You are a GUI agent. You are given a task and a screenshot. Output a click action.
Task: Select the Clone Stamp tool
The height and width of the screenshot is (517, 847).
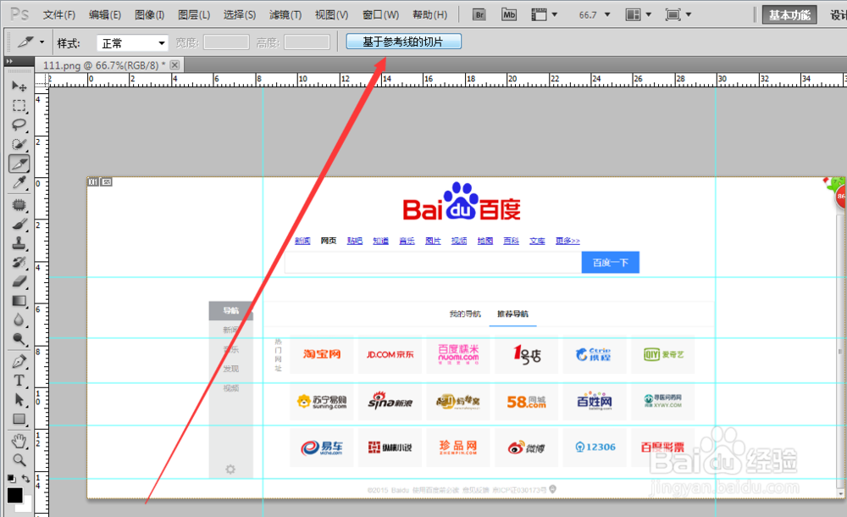(x=19, y=243)
